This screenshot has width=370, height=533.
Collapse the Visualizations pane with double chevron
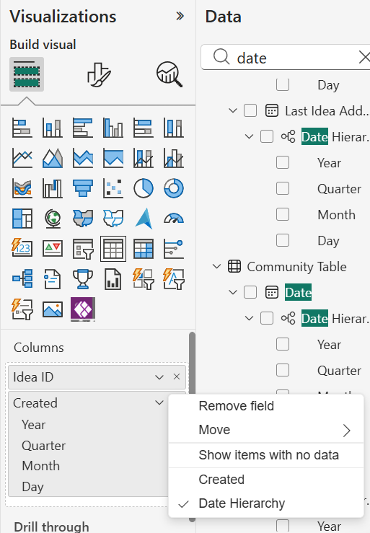[180, 16]
